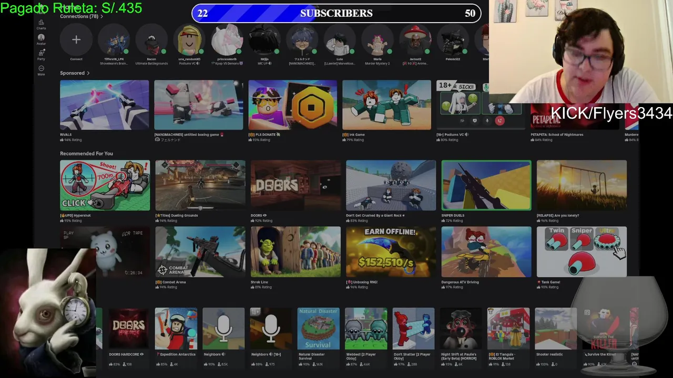Click the 'Sniper Duels' game title text
The width and height of the screenshot is (673, 378).
(453, 215)
